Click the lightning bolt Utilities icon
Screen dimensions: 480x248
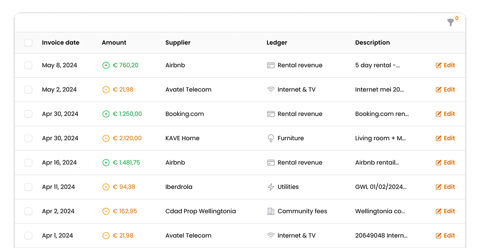coord(271,187)
